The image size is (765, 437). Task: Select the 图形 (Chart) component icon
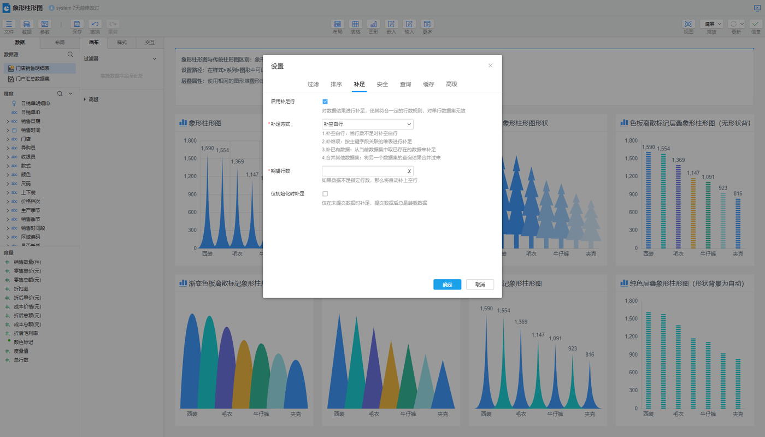[x=373, y=24]
